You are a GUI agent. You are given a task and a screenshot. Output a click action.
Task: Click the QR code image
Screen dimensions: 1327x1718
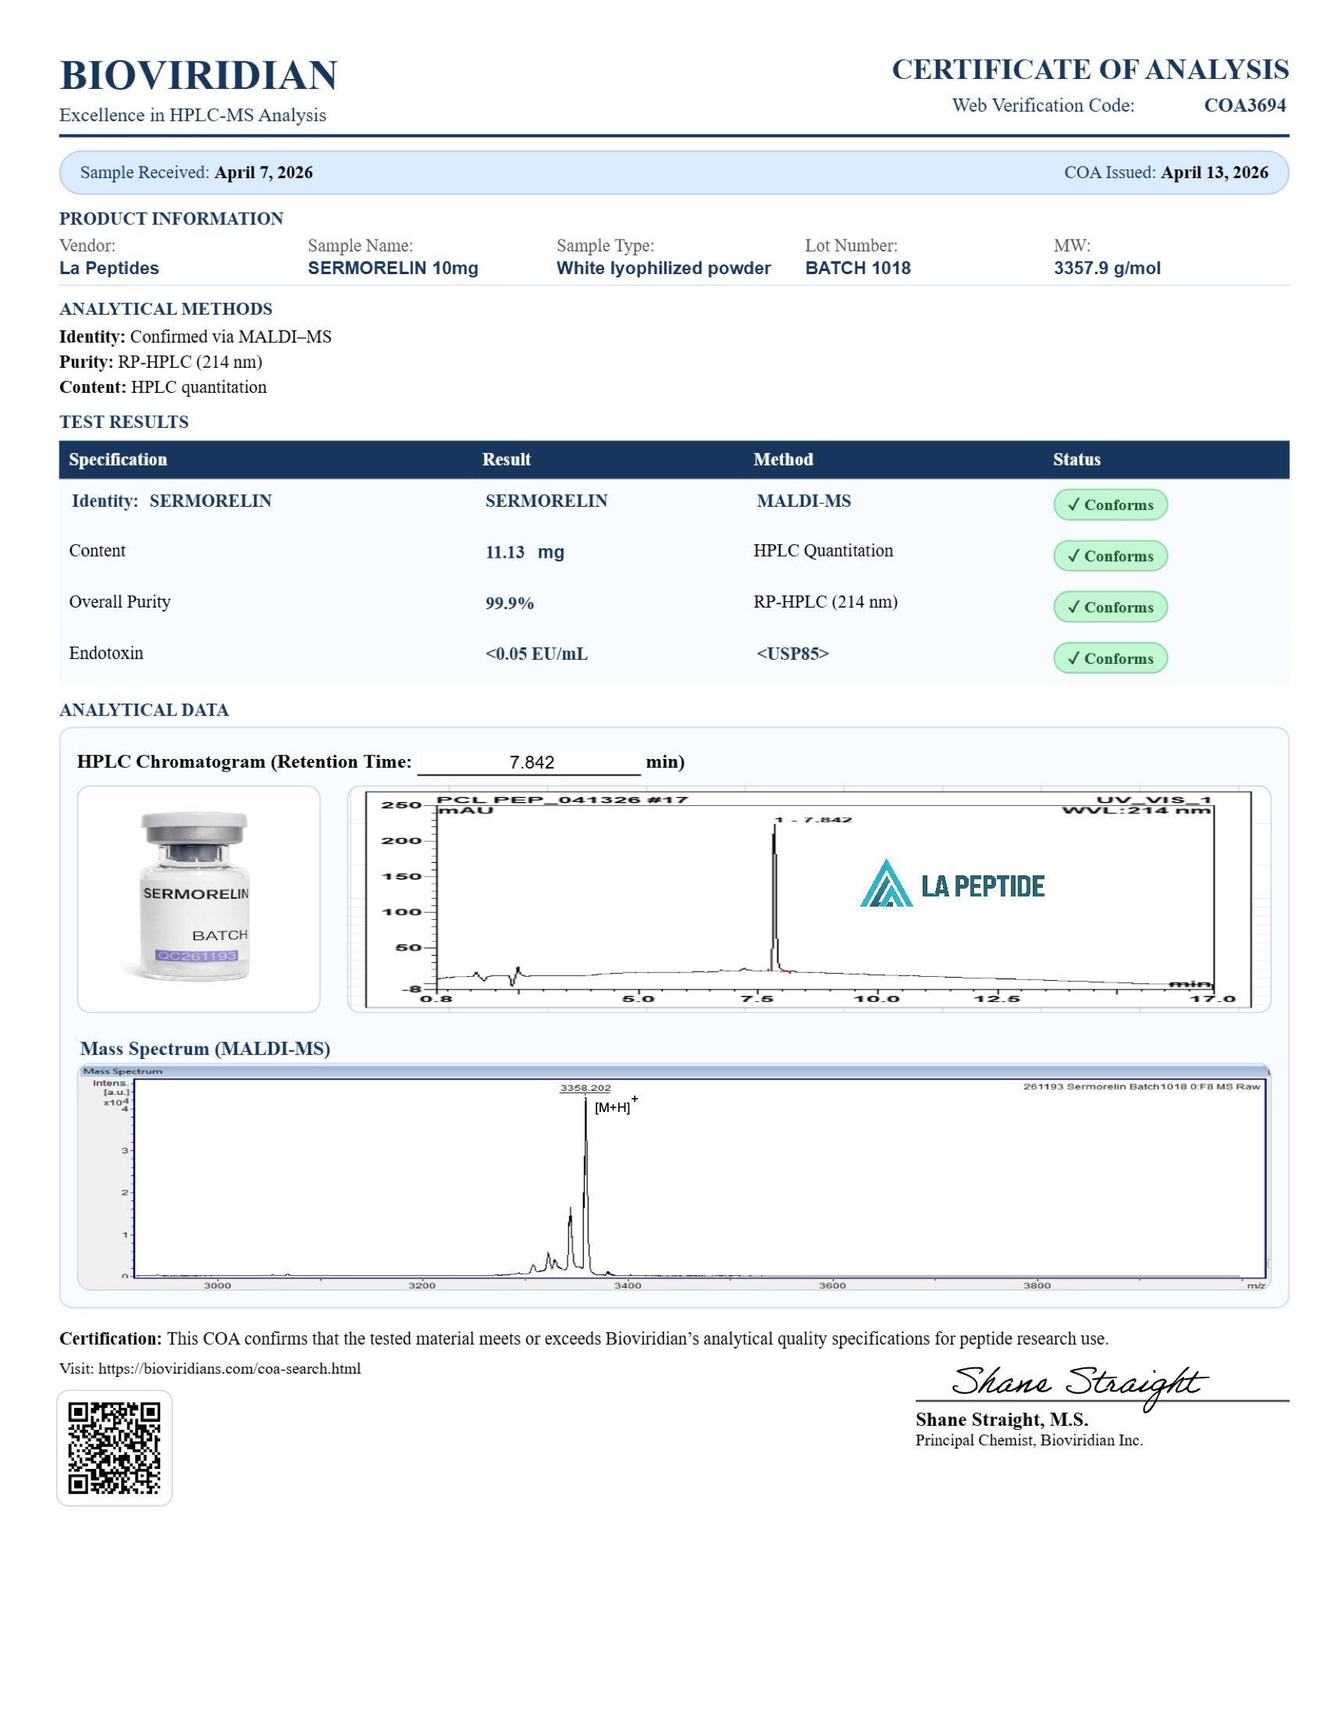pyautogui.click(x=114, y=1447)
